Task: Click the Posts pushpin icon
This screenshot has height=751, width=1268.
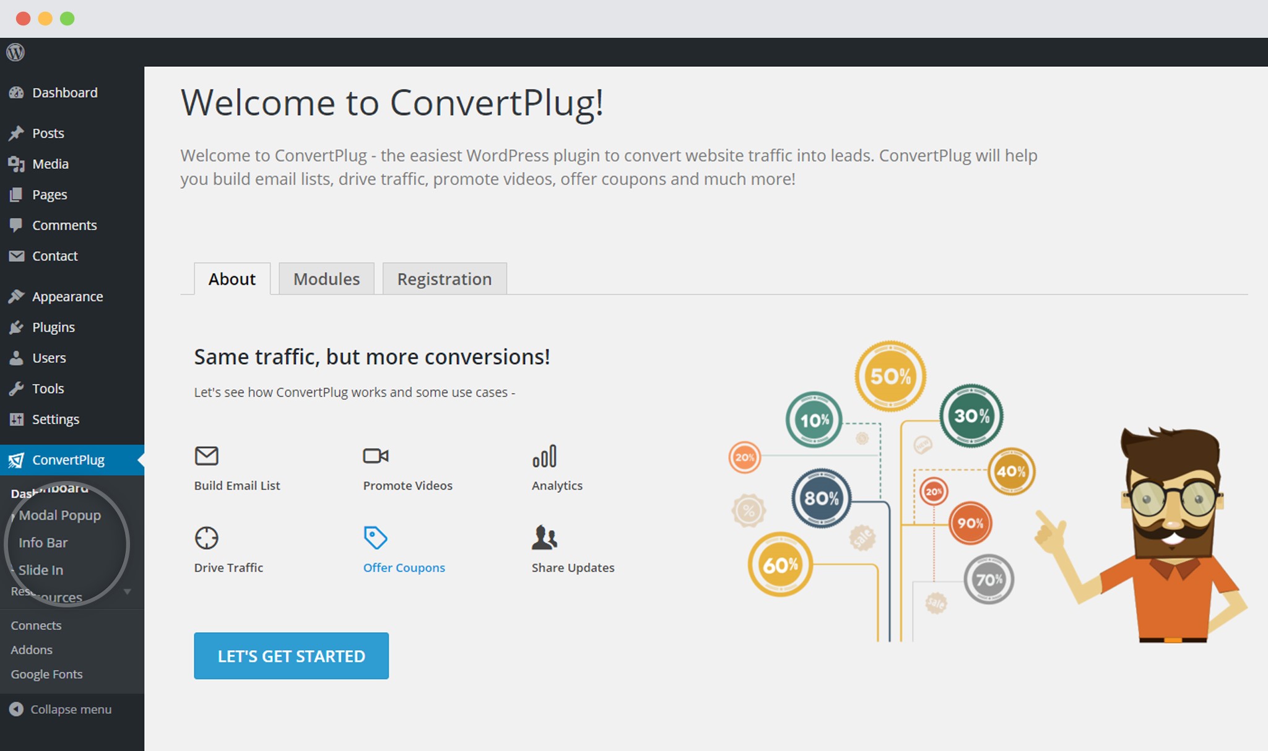Action: click(x=16, y=133)
